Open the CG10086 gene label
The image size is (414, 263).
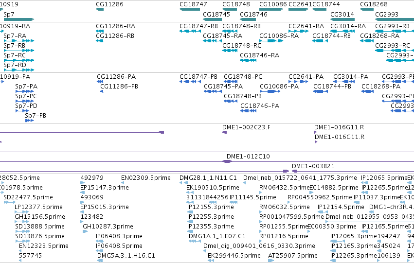[x=273, y=4]
